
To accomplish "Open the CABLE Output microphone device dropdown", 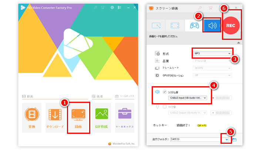I will pyautogui.click(x=188, y=113).
